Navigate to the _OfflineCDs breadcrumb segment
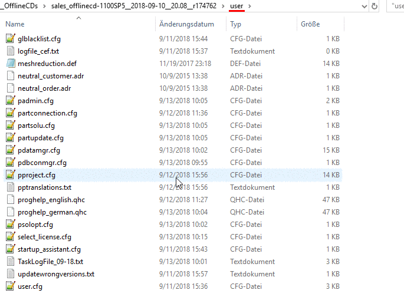This screenshot has width=404, height=300. 19,6
